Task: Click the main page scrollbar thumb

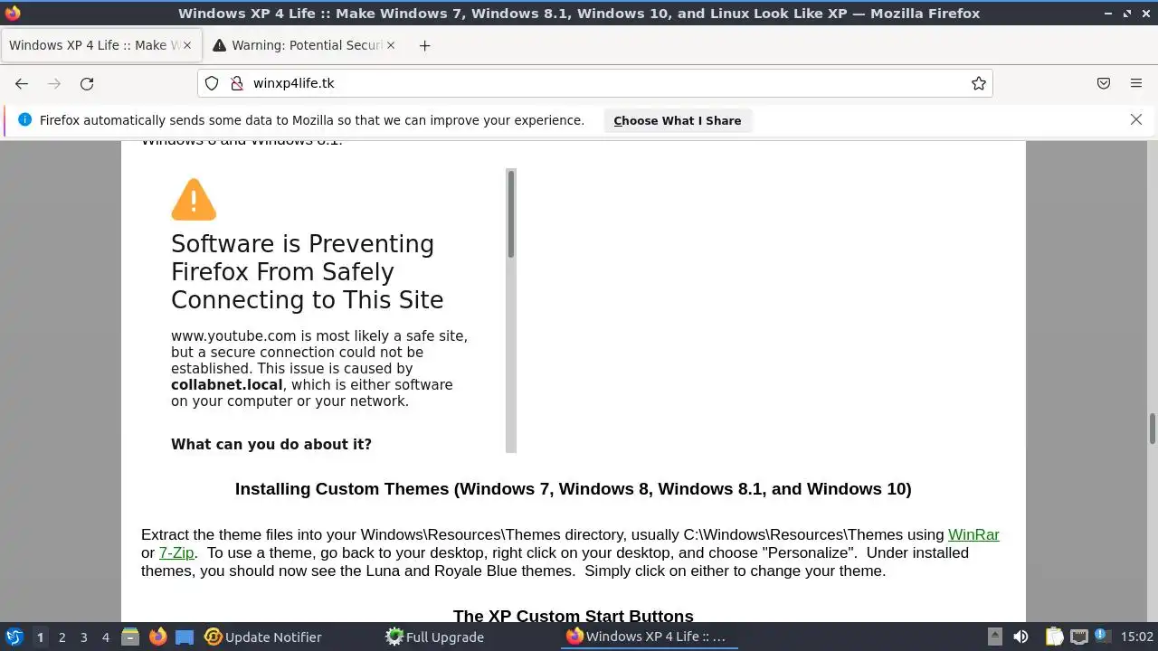Action: [1153, 429]
